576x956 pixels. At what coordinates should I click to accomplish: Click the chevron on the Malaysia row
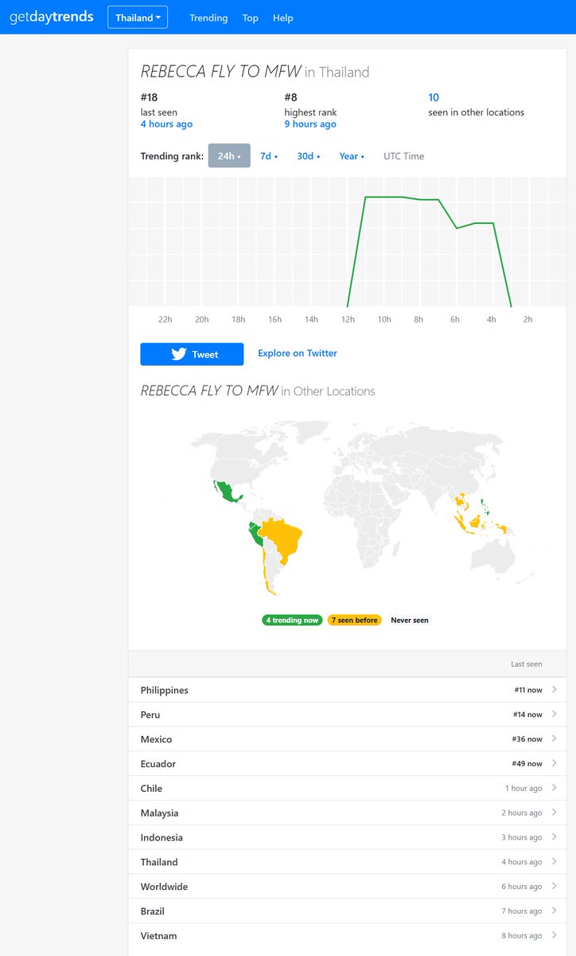click(x=554, y=813)
